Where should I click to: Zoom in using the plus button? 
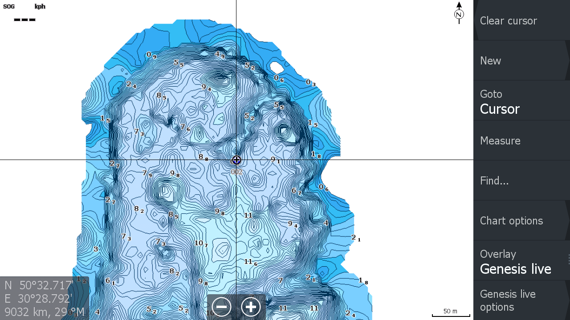click(251, 307)
